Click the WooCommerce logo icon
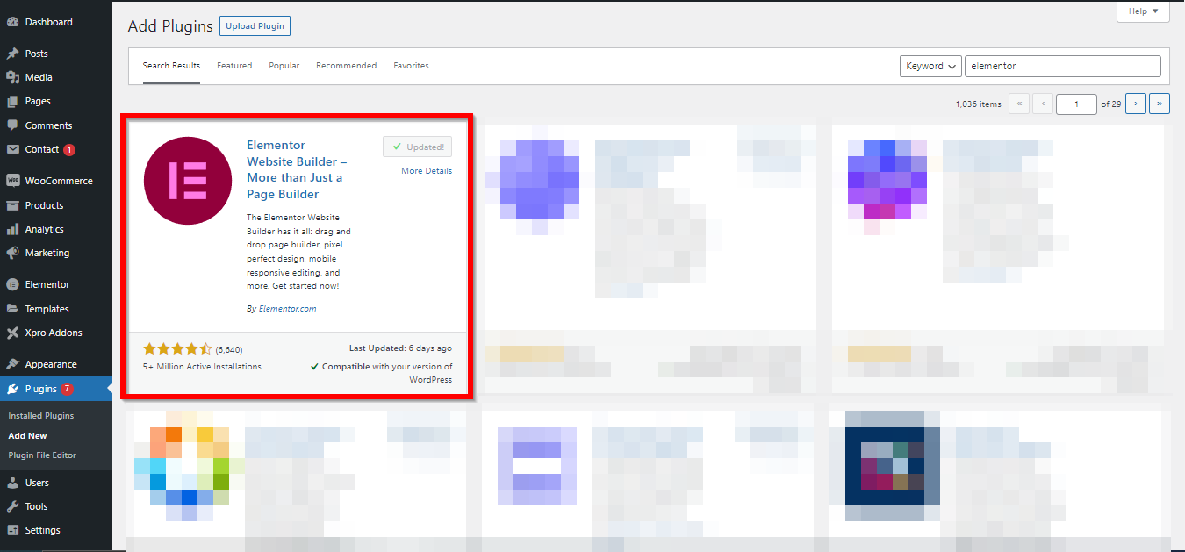Image resolution: width=1185 pixels, height=552 pixels. (13, 181)
